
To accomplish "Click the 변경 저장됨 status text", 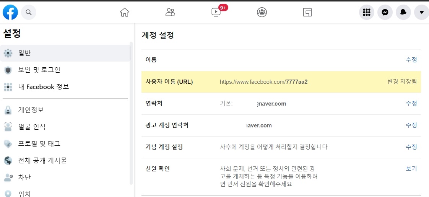I will [x=402, y=81].
